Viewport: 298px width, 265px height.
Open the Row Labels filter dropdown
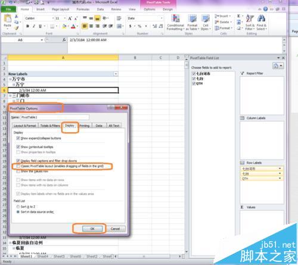click(x=116, y=74)
